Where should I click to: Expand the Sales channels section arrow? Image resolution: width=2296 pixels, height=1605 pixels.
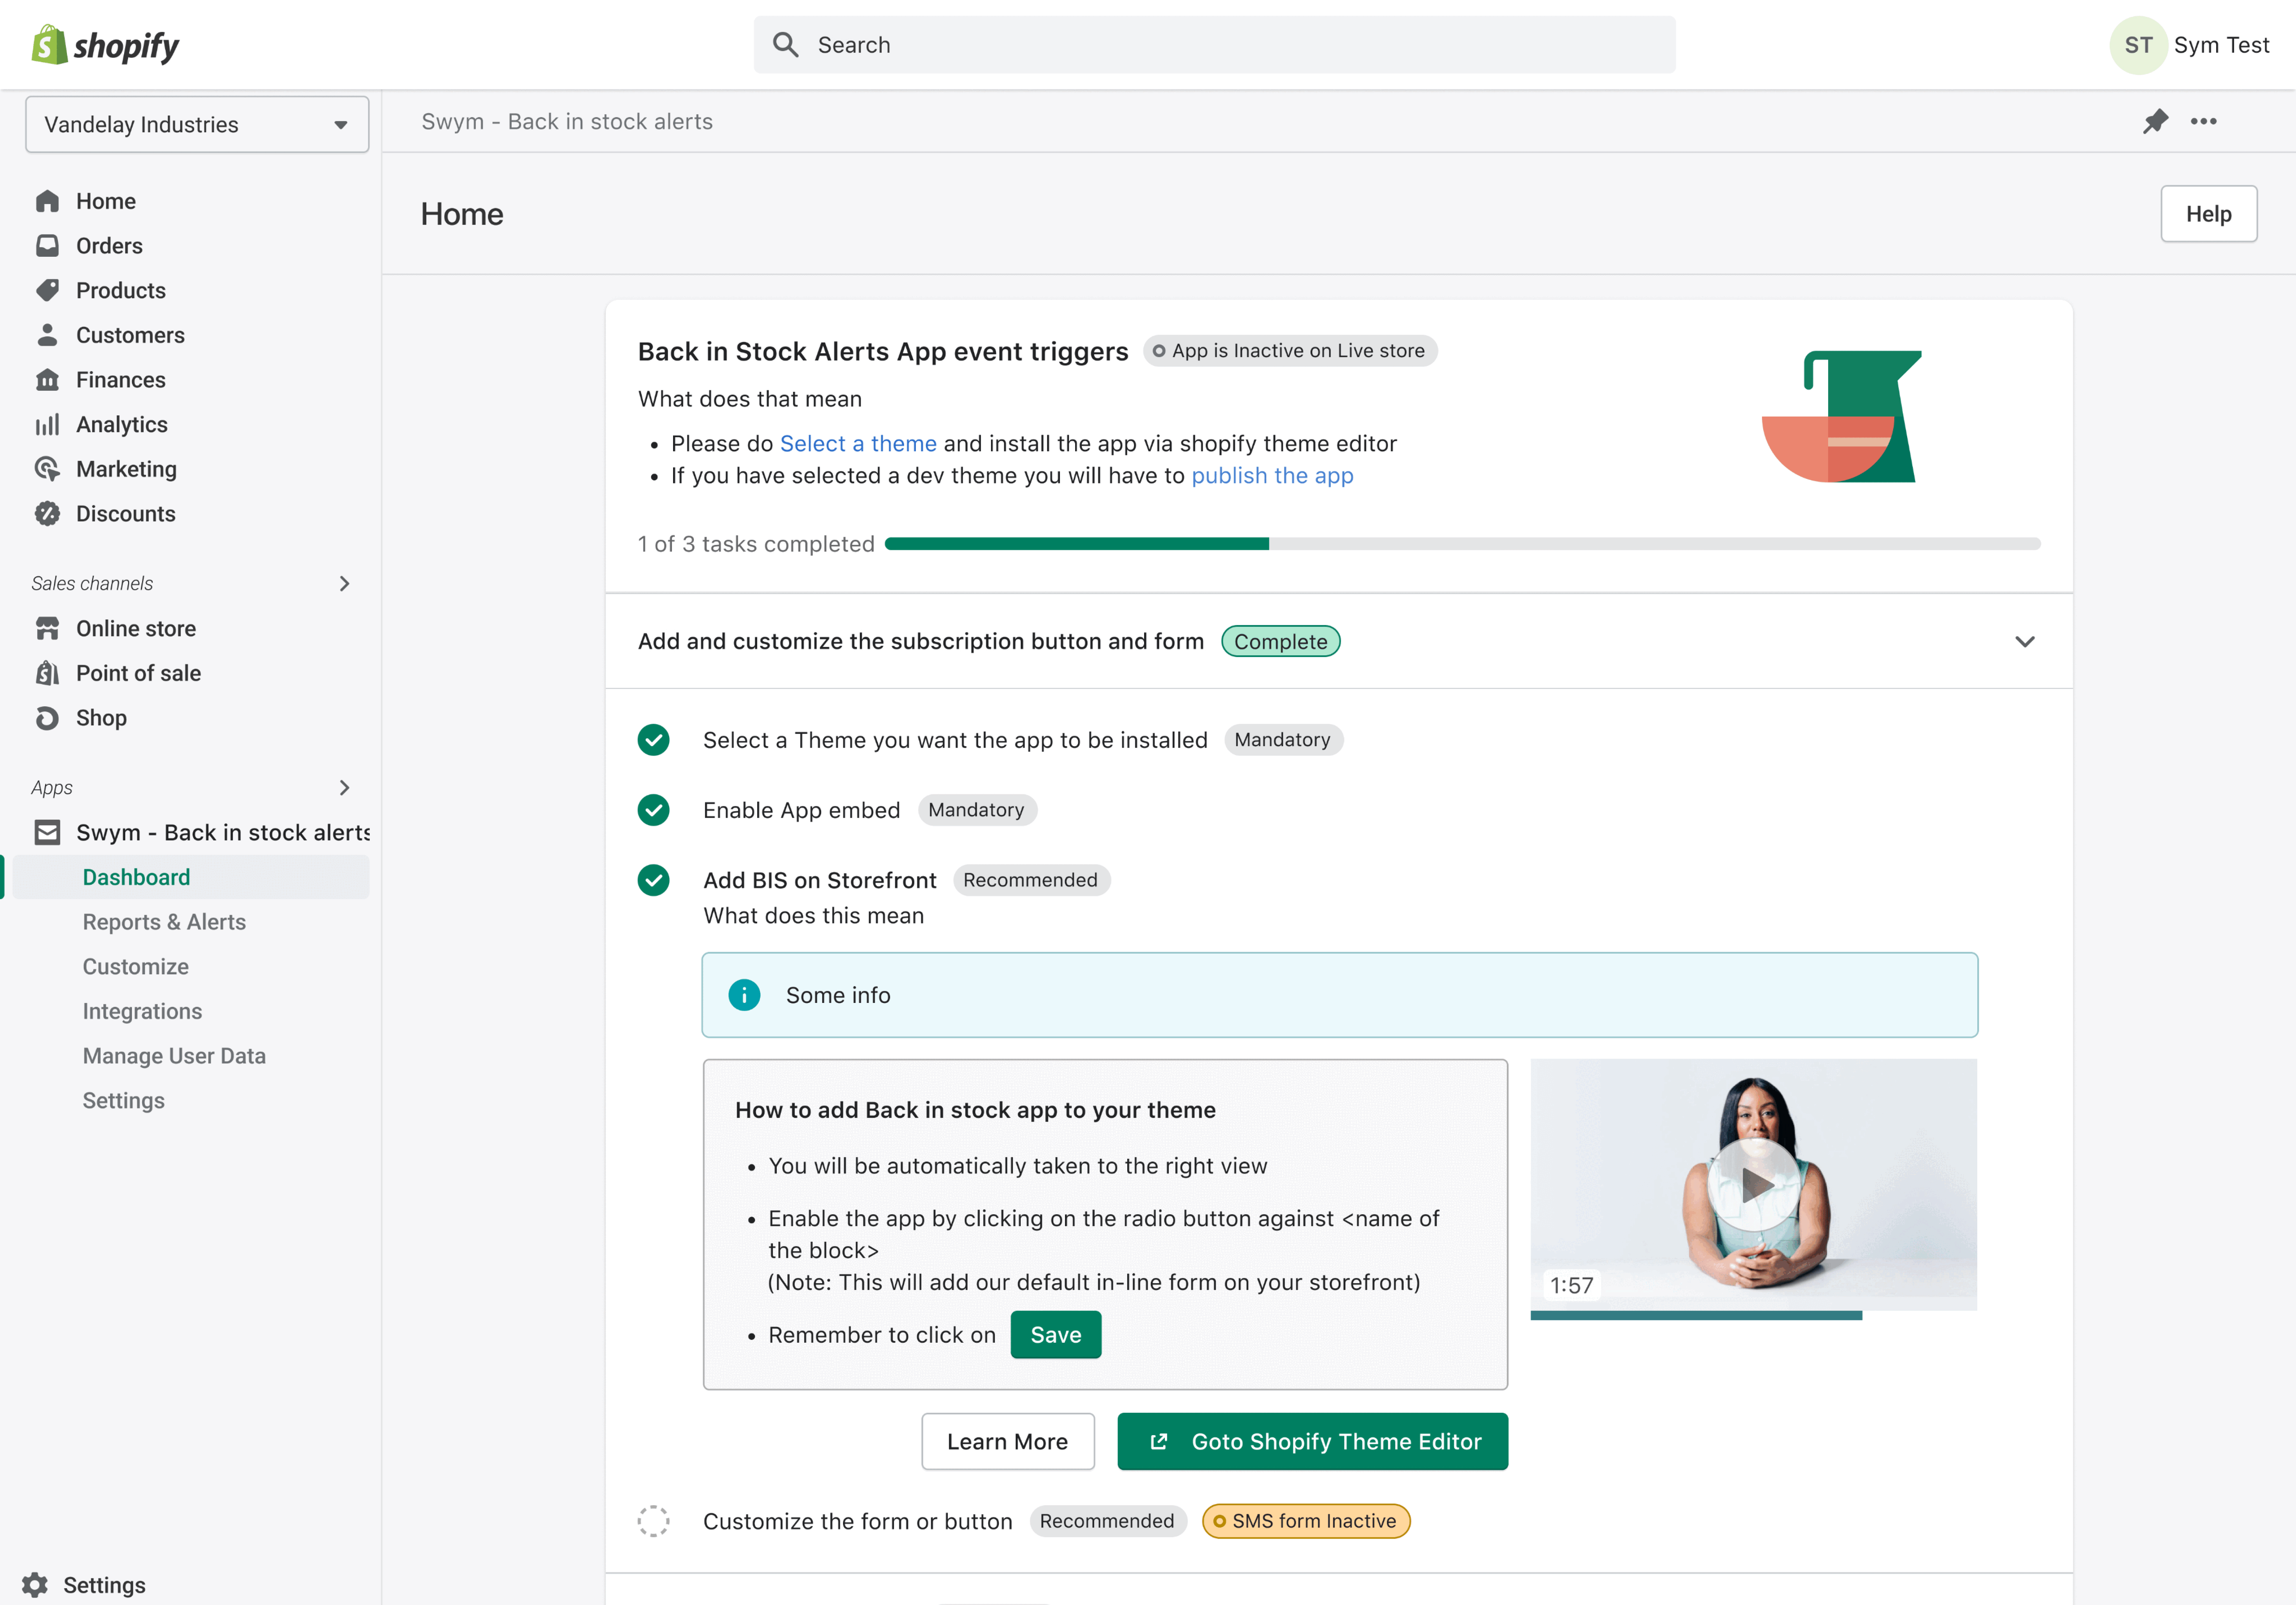[345, 583]
